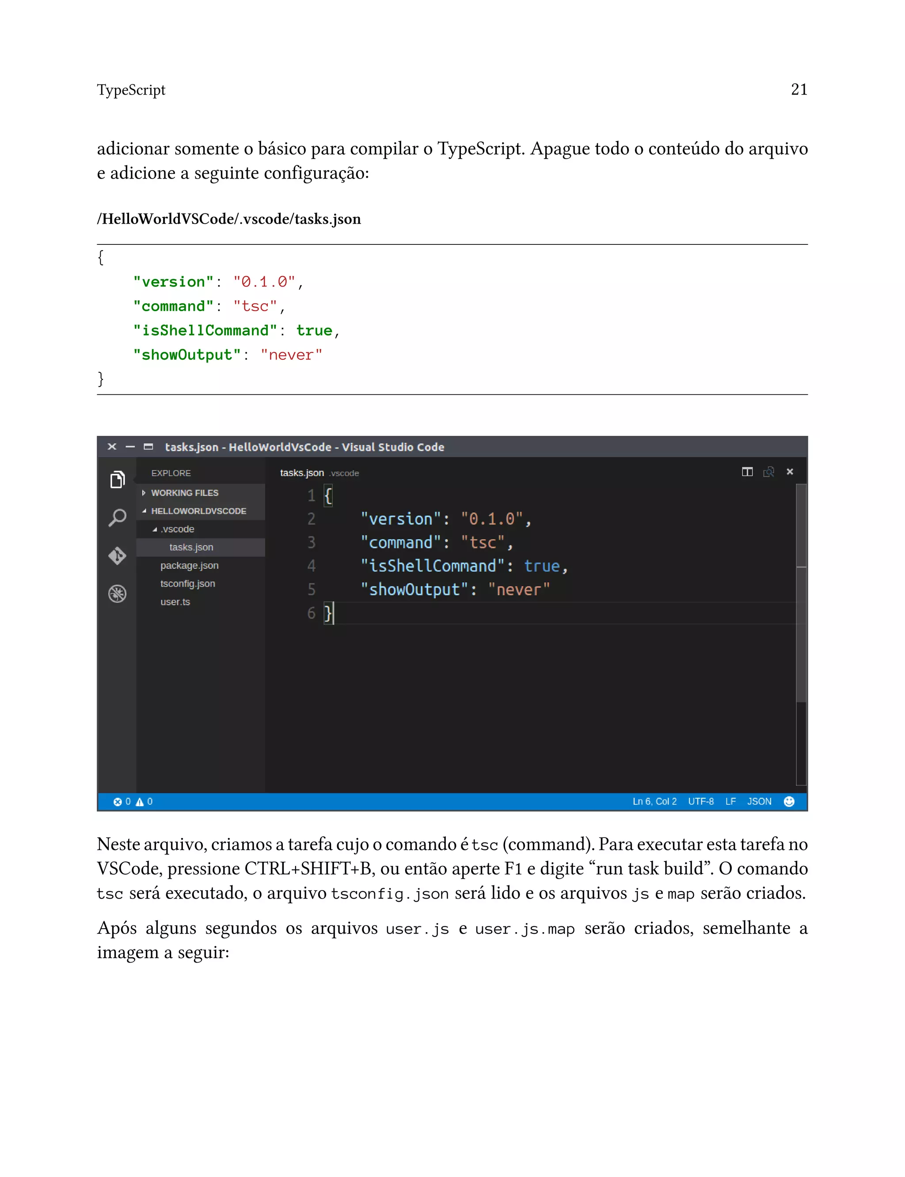The width and height of the screenshot is (905, 1177).
Task: Open the Explorer files icon in activity bar
Action: [x=118, y=479]
